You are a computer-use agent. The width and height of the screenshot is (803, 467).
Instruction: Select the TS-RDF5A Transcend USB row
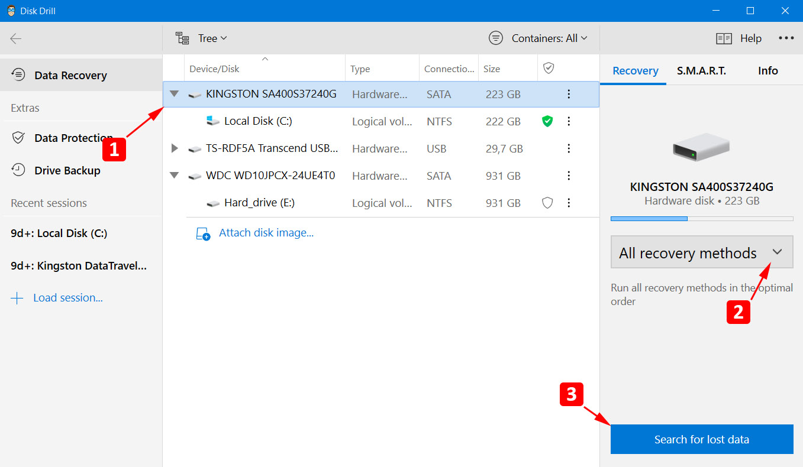(381, 148)
